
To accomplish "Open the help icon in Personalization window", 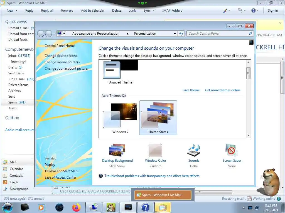I will 251,42.
